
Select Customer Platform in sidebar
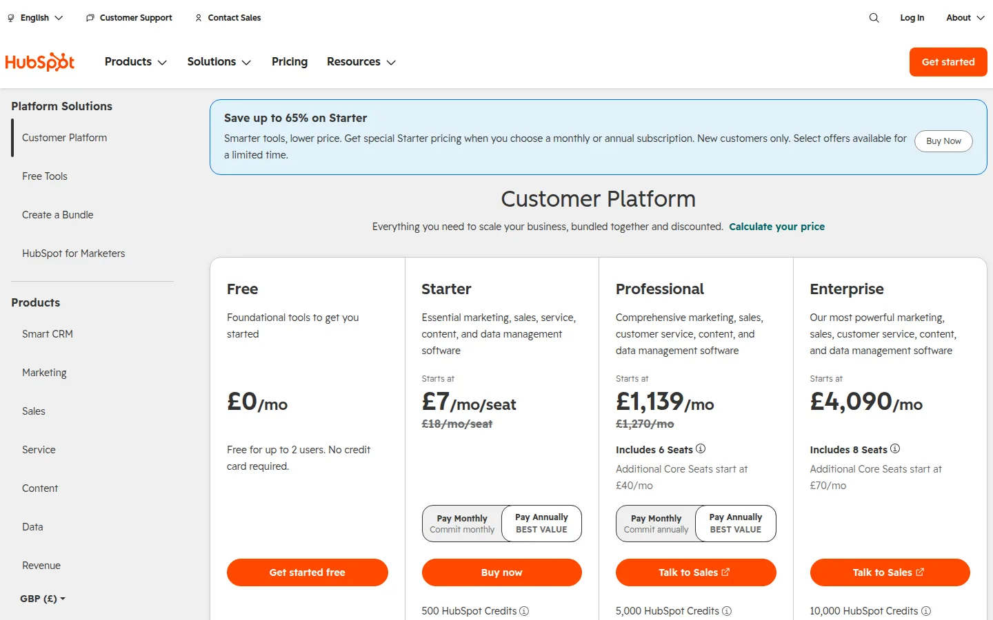click(65, 138)
